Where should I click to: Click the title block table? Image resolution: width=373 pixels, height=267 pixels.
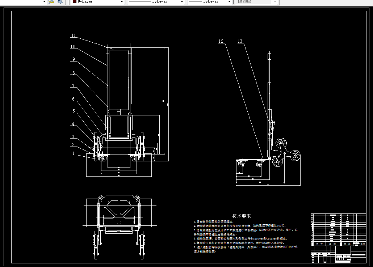tap(338, 238)
